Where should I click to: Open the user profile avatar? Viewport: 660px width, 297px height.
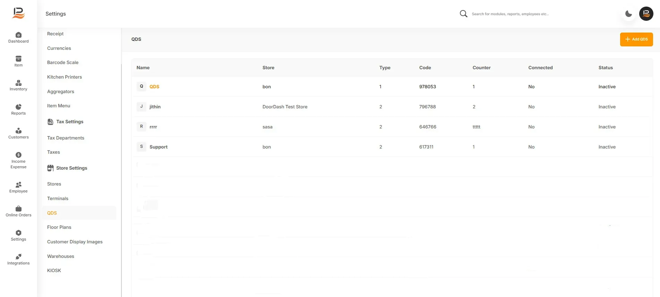646,14
